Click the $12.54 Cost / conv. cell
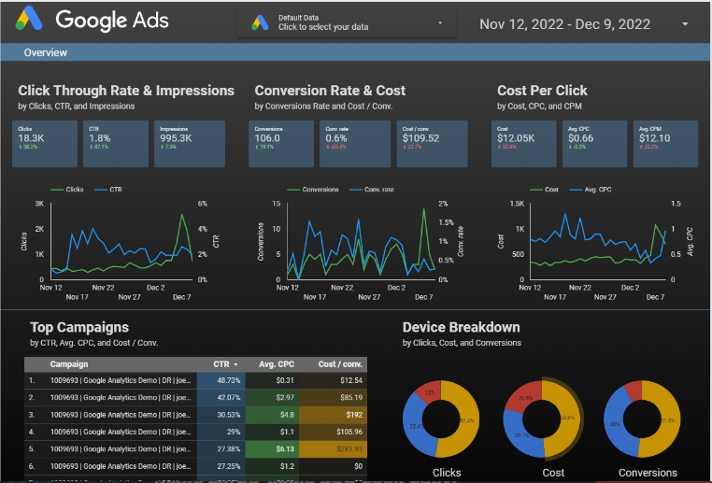Screen dimensions: 712x483 [333, 380]
